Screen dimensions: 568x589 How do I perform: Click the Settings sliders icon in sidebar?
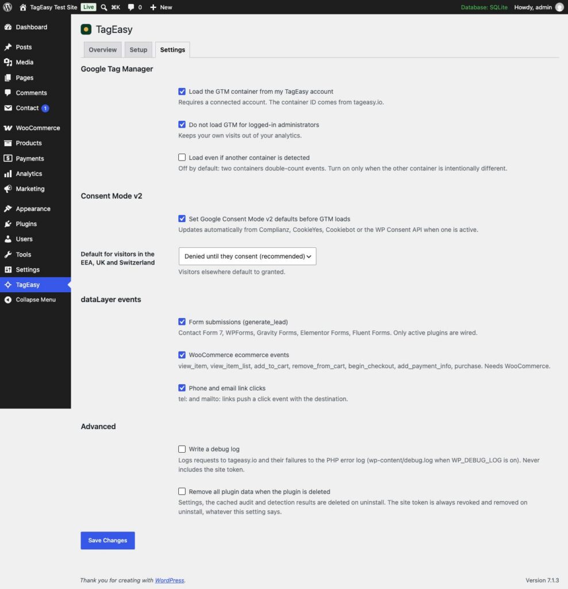[x=8, y=270]
